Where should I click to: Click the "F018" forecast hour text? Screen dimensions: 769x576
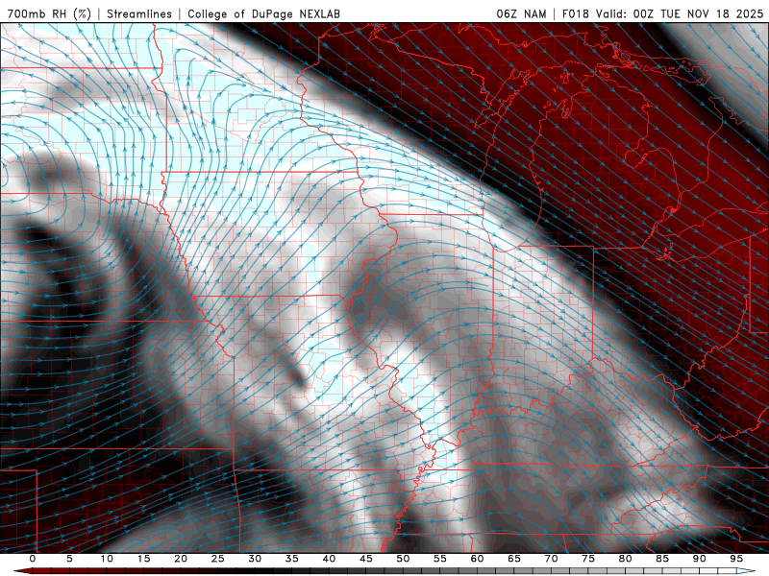point(575,13)
